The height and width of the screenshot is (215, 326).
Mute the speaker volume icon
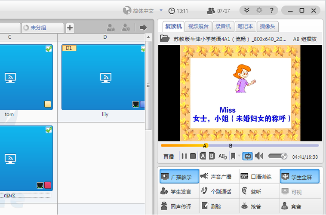tap(259, 156)
